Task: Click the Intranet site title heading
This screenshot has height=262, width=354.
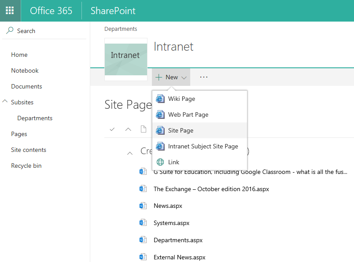Action: 173,47
